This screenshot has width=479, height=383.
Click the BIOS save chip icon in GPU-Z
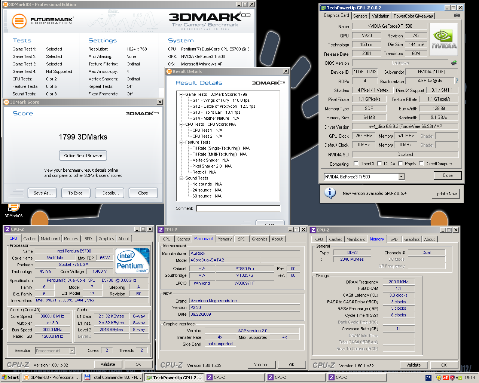454,62
